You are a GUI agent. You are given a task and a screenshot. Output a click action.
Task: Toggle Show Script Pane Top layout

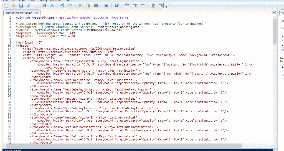pos(127,5)
